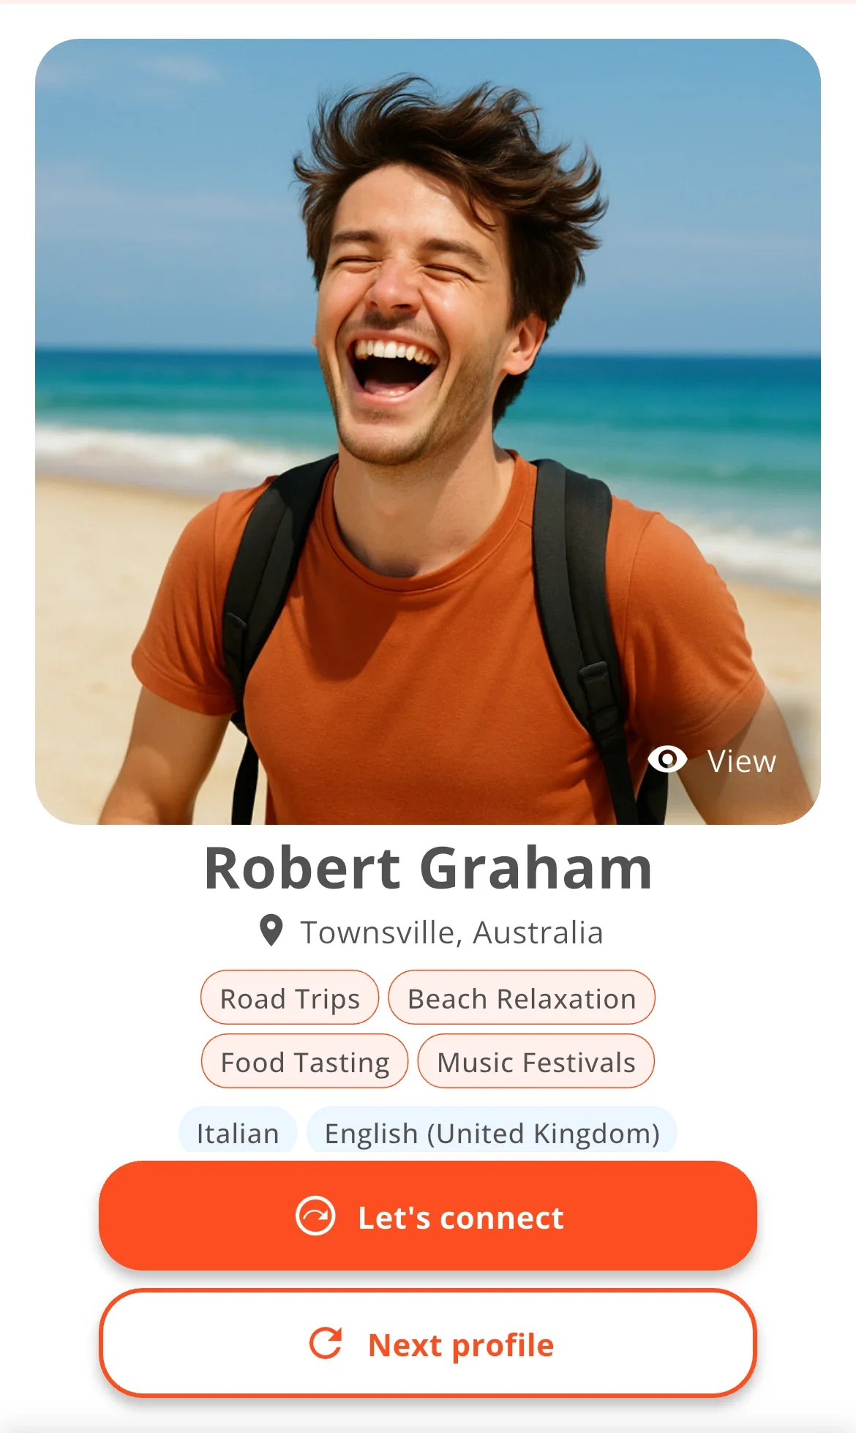Select the Road Trips interest tag
The image size is (856, 1433).
[290, 998]
